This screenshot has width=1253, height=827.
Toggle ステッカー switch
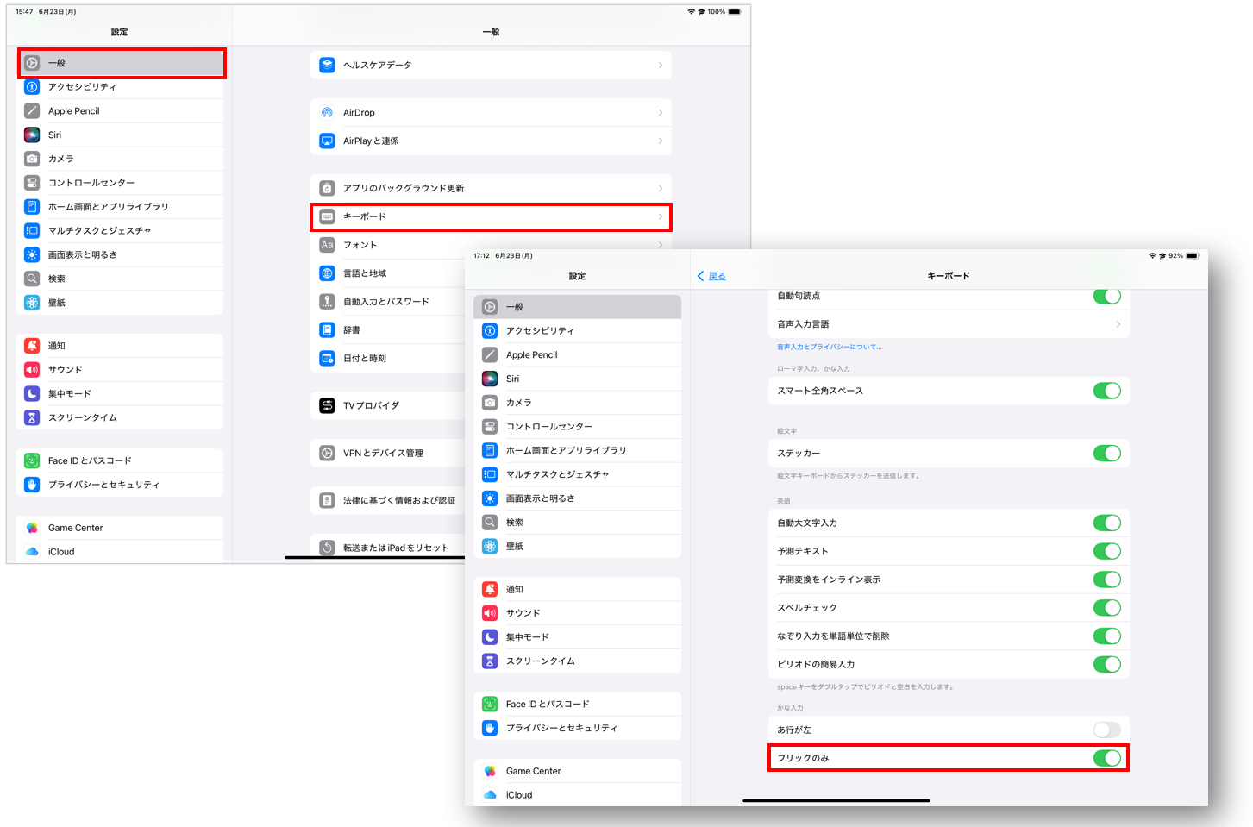coord(1107,453)
